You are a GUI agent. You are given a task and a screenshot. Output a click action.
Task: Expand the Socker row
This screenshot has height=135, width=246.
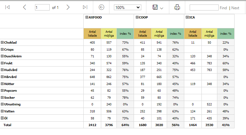pos(2,97)
